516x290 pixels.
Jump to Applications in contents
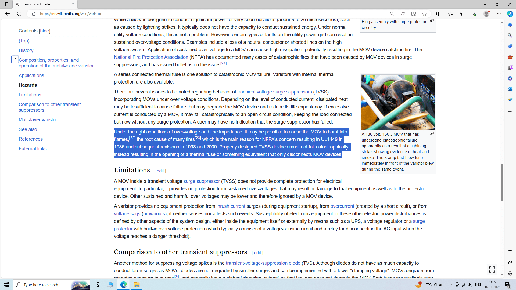31,75
